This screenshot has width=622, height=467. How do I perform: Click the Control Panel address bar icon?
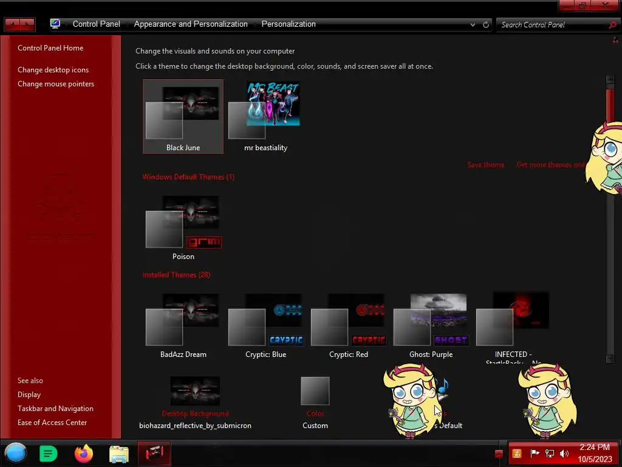pos(55,24)
